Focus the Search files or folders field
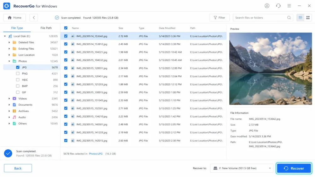Screen dimensions: 315x177 [x=263, y=18]
